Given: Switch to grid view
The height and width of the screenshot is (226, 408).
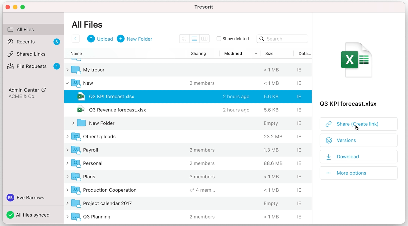Looking at the screenshot, I should click(x=184, y=39).
